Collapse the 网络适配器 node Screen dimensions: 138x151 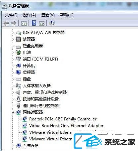(13, 112)
